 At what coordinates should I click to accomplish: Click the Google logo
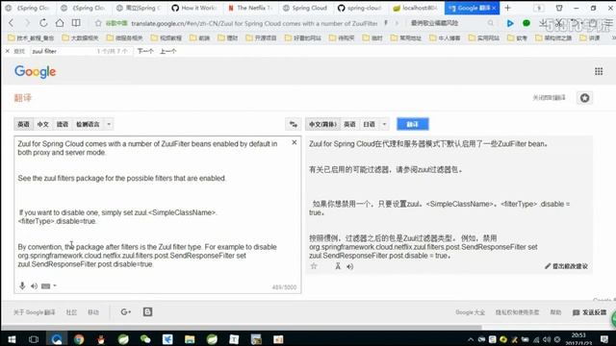coord(36,72)
